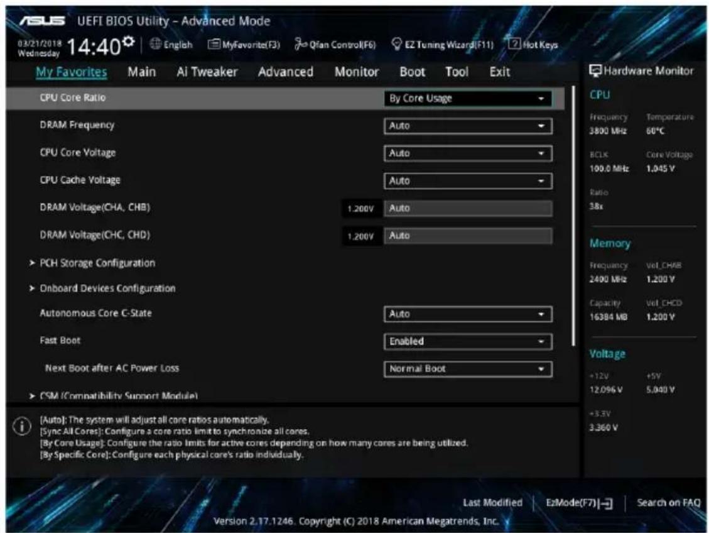Click the 14:40 clock display
Screen dimensions: 709x533
94,47
